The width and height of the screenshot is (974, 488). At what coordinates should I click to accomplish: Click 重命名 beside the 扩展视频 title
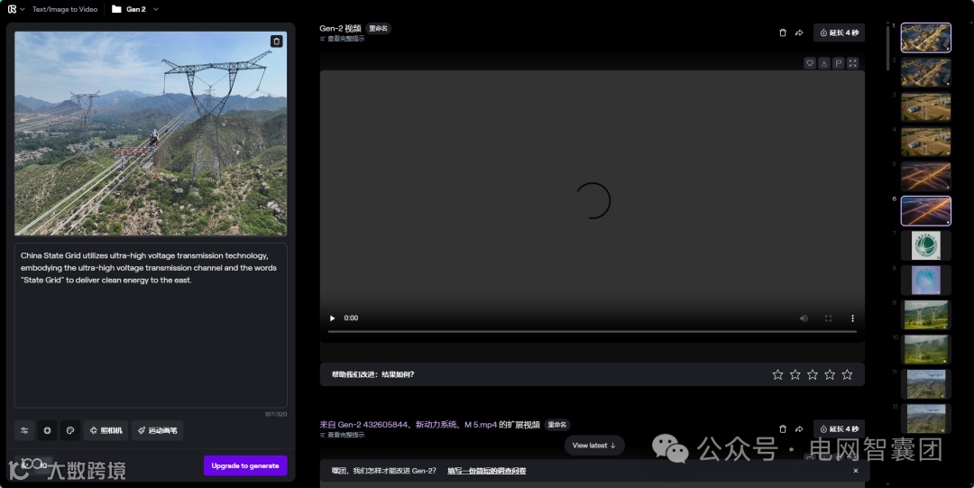[x=557, y=425]
